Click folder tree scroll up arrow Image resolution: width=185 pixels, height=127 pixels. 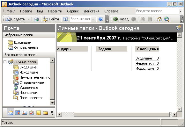coord(52,60)
